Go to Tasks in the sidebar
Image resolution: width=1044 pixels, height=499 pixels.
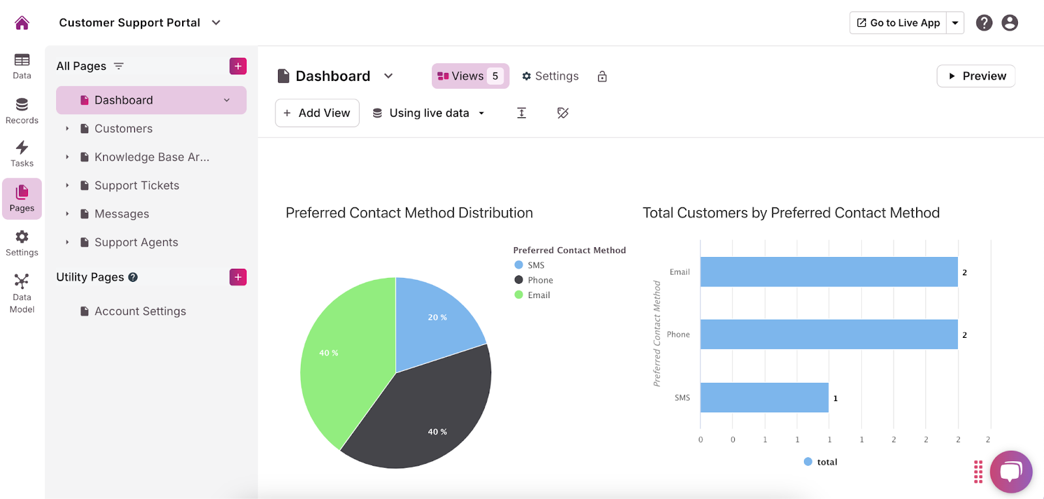point(22,154)
